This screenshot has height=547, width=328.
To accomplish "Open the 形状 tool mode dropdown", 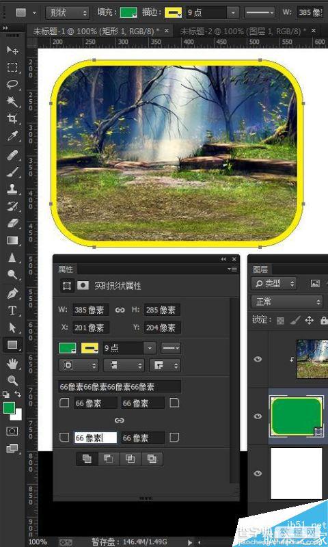I will tap(67, 13).
